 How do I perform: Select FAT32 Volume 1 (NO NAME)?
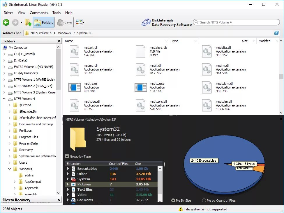click(x=33, y=67)
